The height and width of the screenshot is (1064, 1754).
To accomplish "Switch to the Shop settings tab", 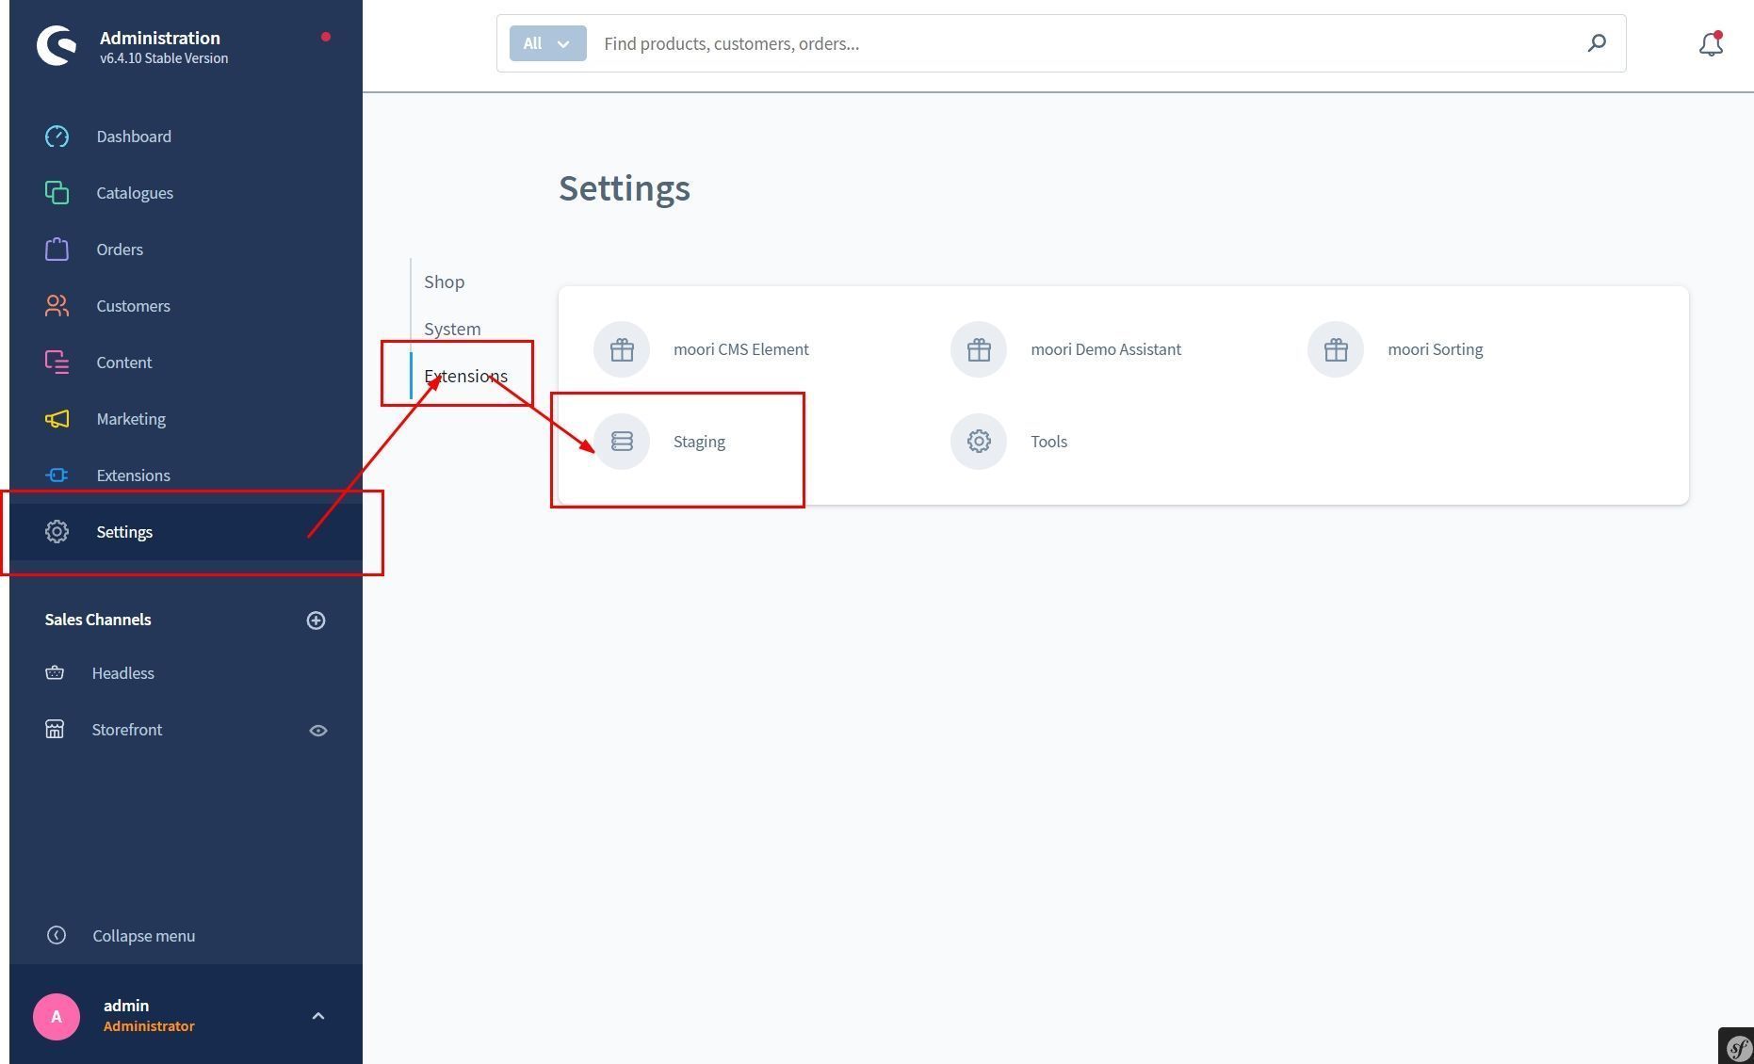I will (444, 282).
